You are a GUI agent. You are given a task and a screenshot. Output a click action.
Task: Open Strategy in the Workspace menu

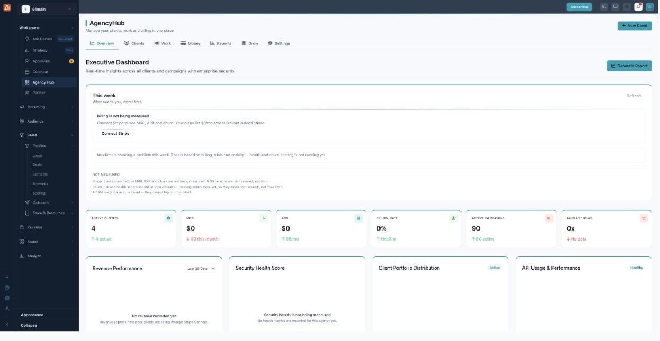pos(49,50)
